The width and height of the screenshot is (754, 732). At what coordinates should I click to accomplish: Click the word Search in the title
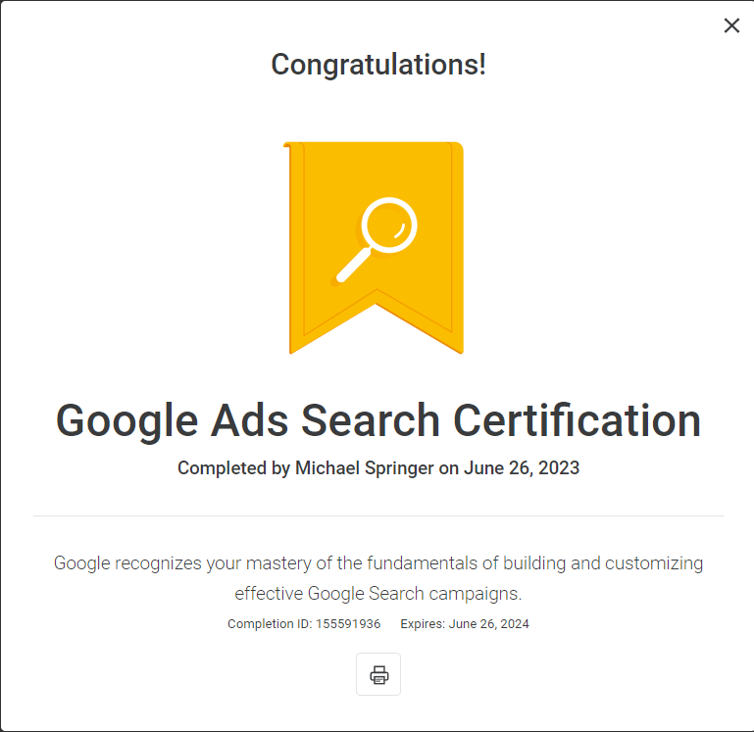coord(371,420)
